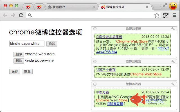Click the circle button on first 微博监视器 panel

95,29
